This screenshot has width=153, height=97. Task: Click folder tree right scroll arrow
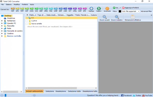(21, 92)
